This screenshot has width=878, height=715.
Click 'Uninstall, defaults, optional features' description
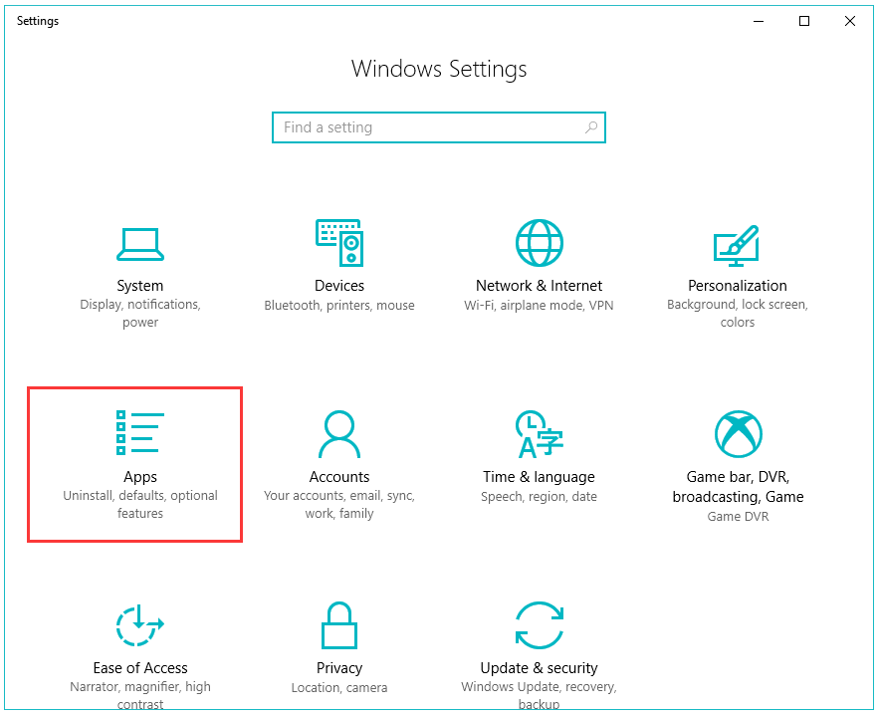coord(140,504)
